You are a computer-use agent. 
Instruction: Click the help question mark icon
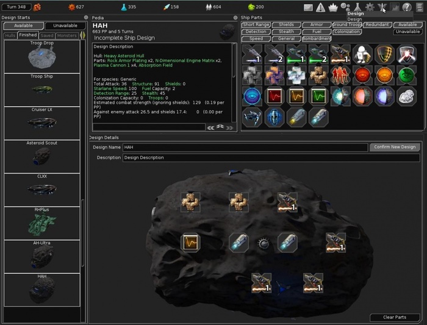coord(406,7)
